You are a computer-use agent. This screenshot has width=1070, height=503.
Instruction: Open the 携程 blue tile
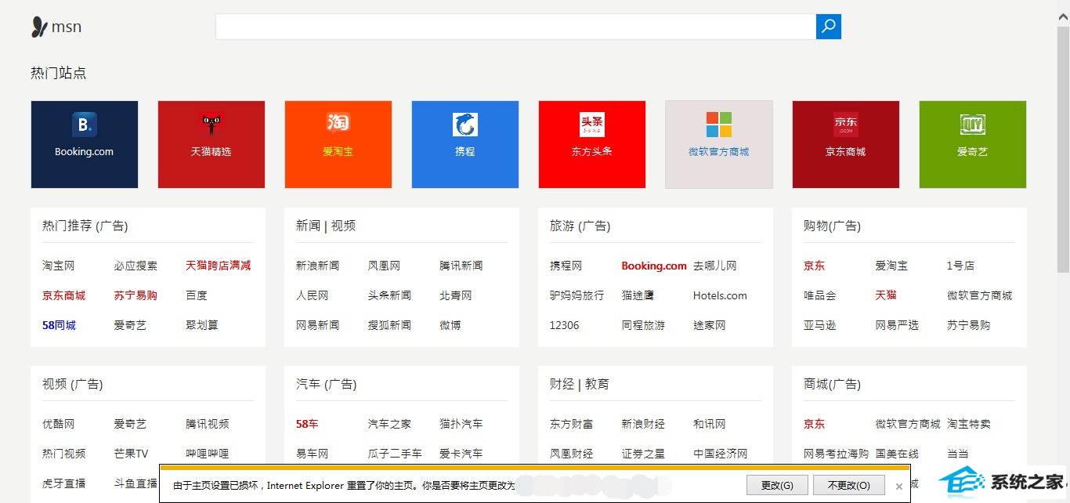point(465,144)
